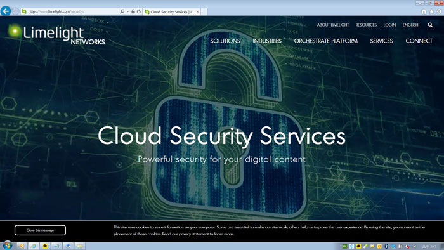Click the Limelight Networks logo

[x=56, y=35]
